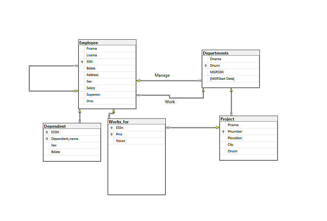Select the Pno column row
The width and height of the screenshot is (327, 221).
[x=137, y=134]
